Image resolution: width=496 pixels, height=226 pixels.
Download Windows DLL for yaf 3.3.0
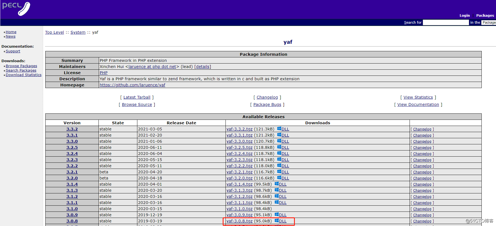(283, 141)
